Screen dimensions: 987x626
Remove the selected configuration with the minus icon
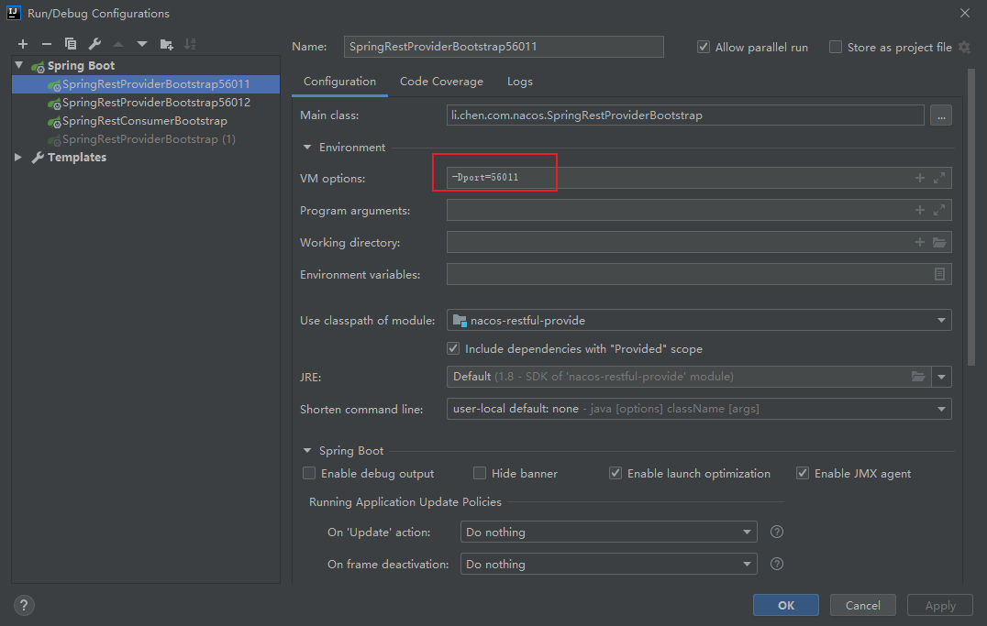pyautogui.click(x=47, y=44)
